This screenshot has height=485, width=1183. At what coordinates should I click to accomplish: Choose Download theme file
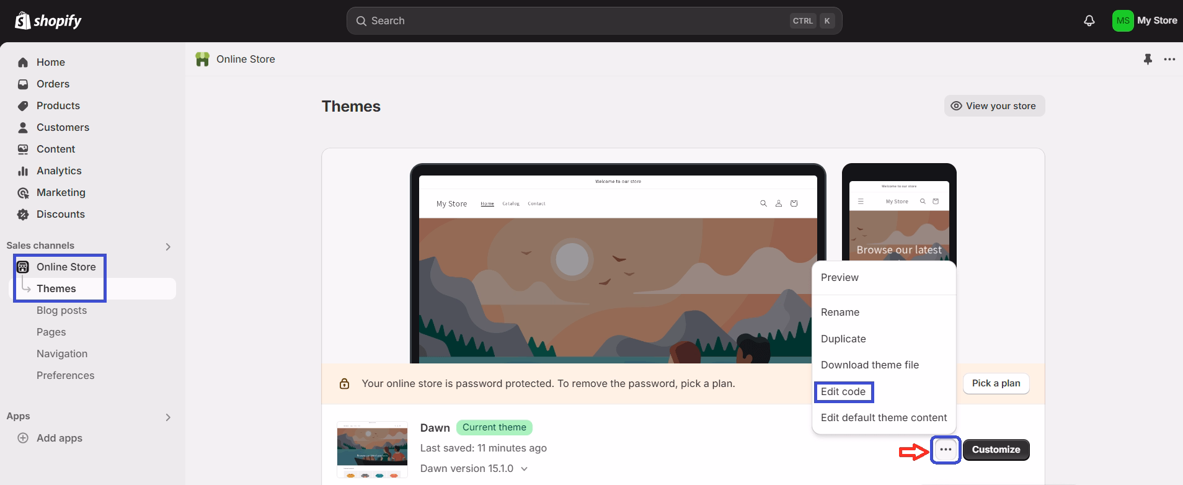click(884, 365)
